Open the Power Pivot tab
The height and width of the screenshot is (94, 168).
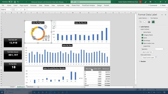click(x=76, y=5)
